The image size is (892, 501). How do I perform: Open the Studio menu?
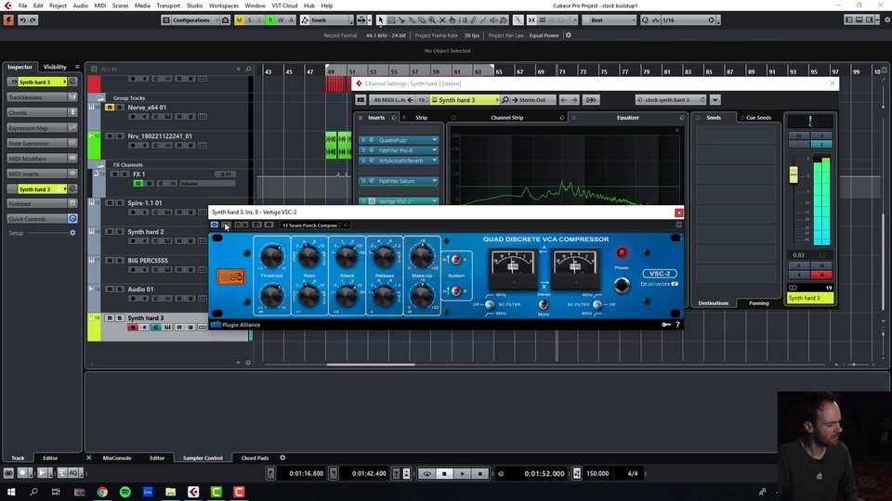(x=194, y=6)
